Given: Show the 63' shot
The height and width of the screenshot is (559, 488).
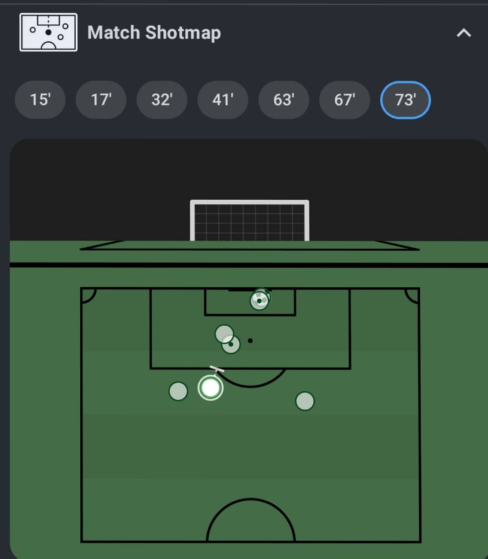Looking at the screenshot, I should pos(283,100).
